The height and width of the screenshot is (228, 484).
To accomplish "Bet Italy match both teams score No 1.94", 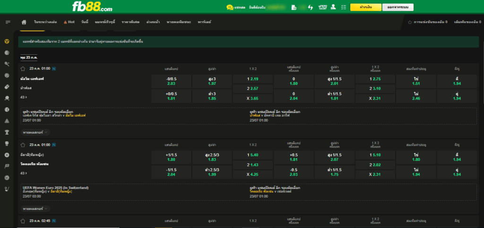I will coord(416,172).
